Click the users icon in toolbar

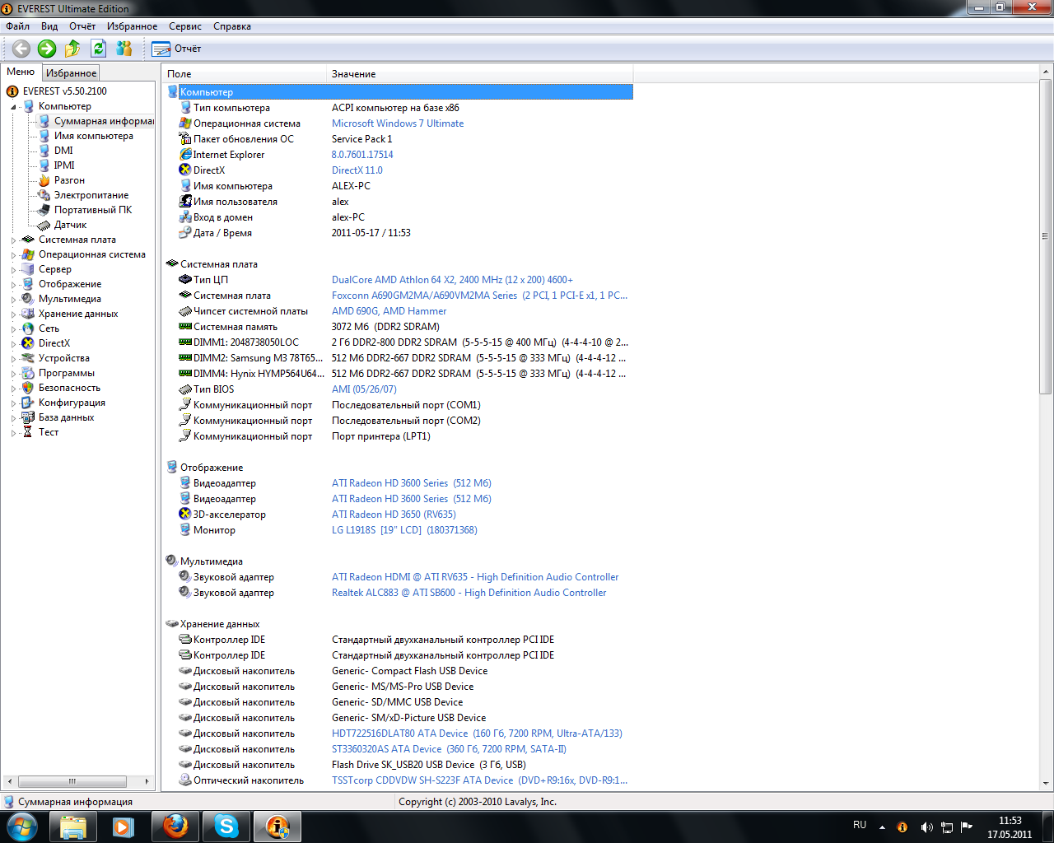124,49
